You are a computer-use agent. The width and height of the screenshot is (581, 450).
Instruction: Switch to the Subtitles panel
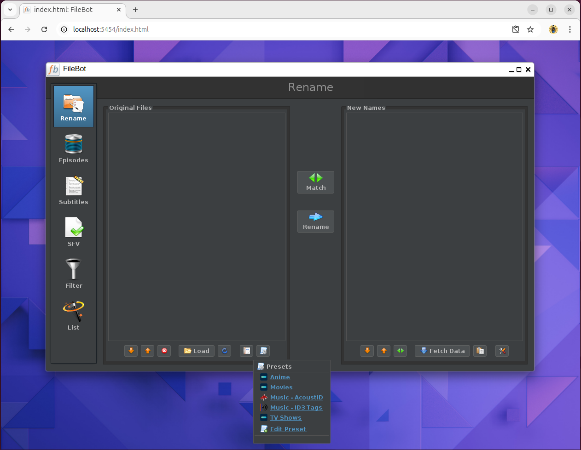(73, 190)
